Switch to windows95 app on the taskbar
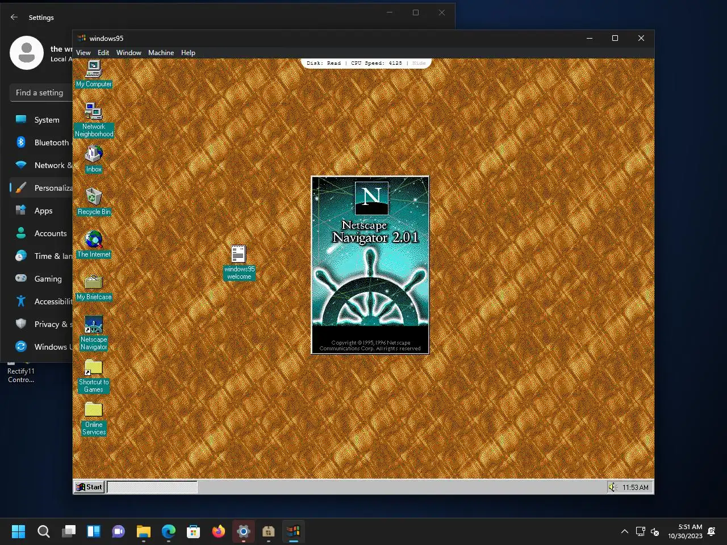 (294, 531)
